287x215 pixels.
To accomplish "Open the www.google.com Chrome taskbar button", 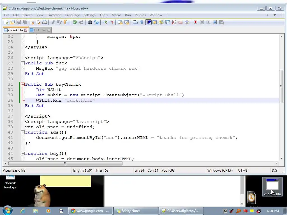I will click(90, 211).
